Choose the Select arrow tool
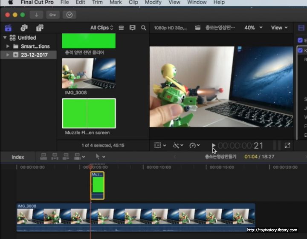 coord(98,156)
